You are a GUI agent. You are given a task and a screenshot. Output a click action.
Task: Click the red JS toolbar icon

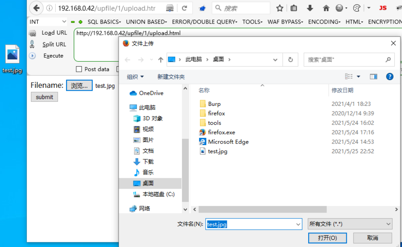(x=383, y=8)
